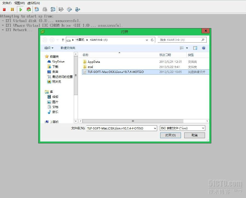Click 计算机 in the address breadcrumb
Screen dimensions: 246x198
(80, 40)
